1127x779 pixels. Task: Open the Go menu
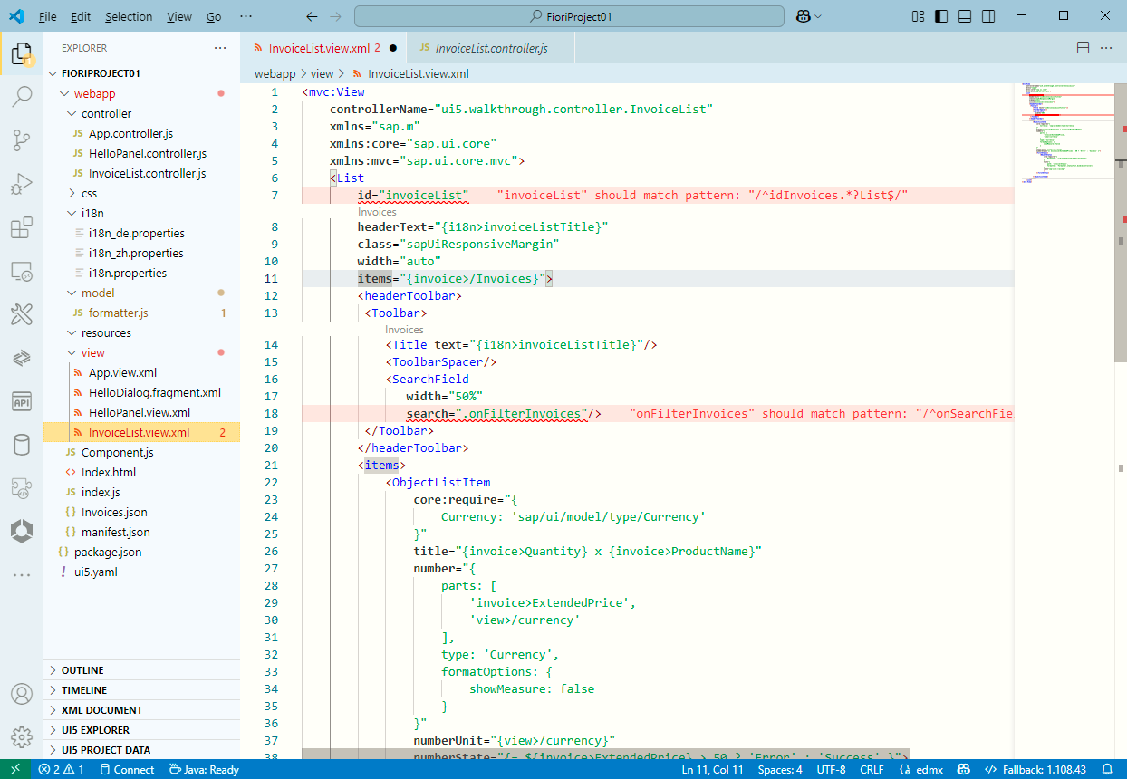tap(214, 16)
